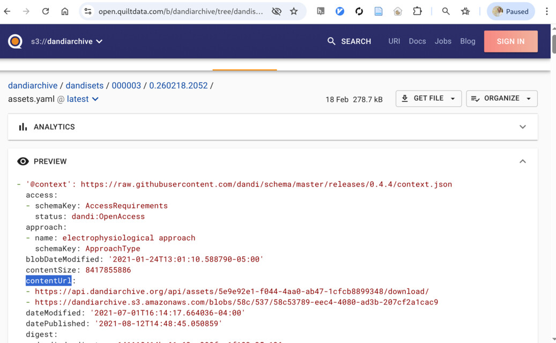Click 'electrophysiological approach' name value
Viewport: 556px width, 343px height.
tap(129, 238)
